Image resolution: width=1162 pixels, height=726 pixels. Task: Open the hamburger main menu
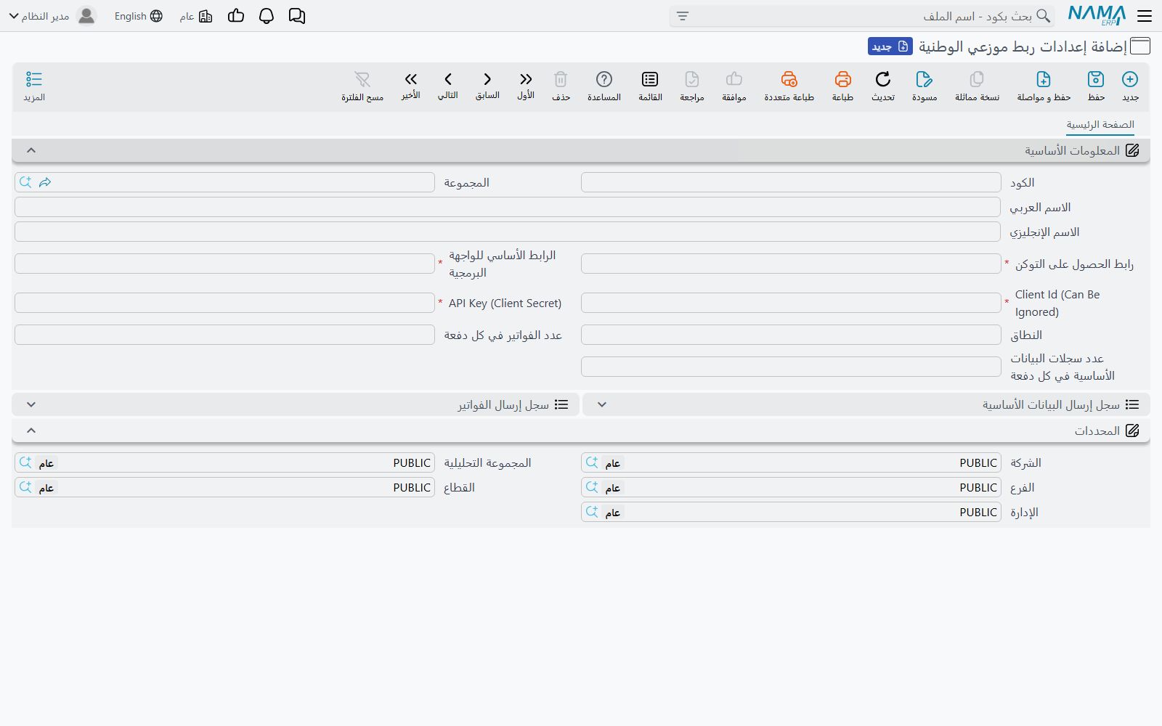click(x=1145, y=16)
